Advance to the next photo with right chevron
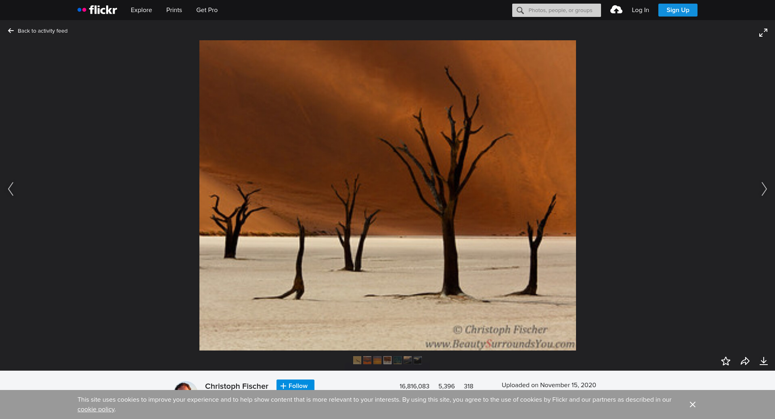This screenshot has height=419, width=775. (x=764, y=189)
